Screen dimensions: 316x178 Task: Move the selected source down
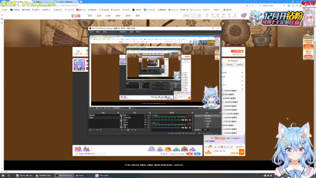tap(135, 130)
